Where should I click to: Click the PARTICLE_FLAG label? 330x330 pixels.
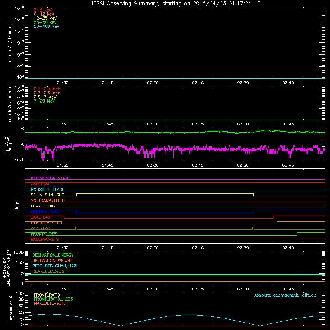[x=46, y=223]
